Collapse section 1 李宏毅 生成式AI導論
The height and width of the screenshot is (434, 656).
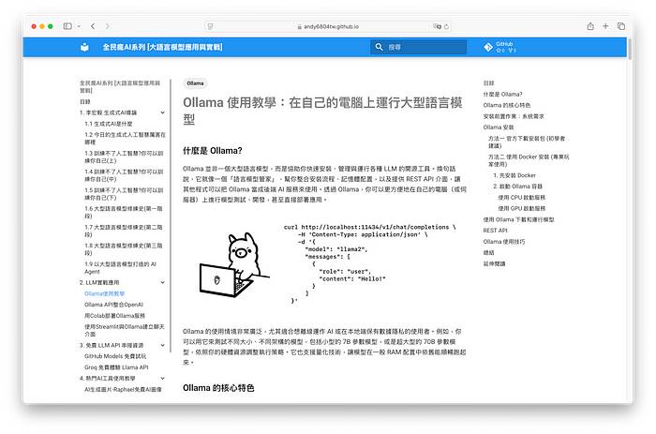[x=163, y=112]
